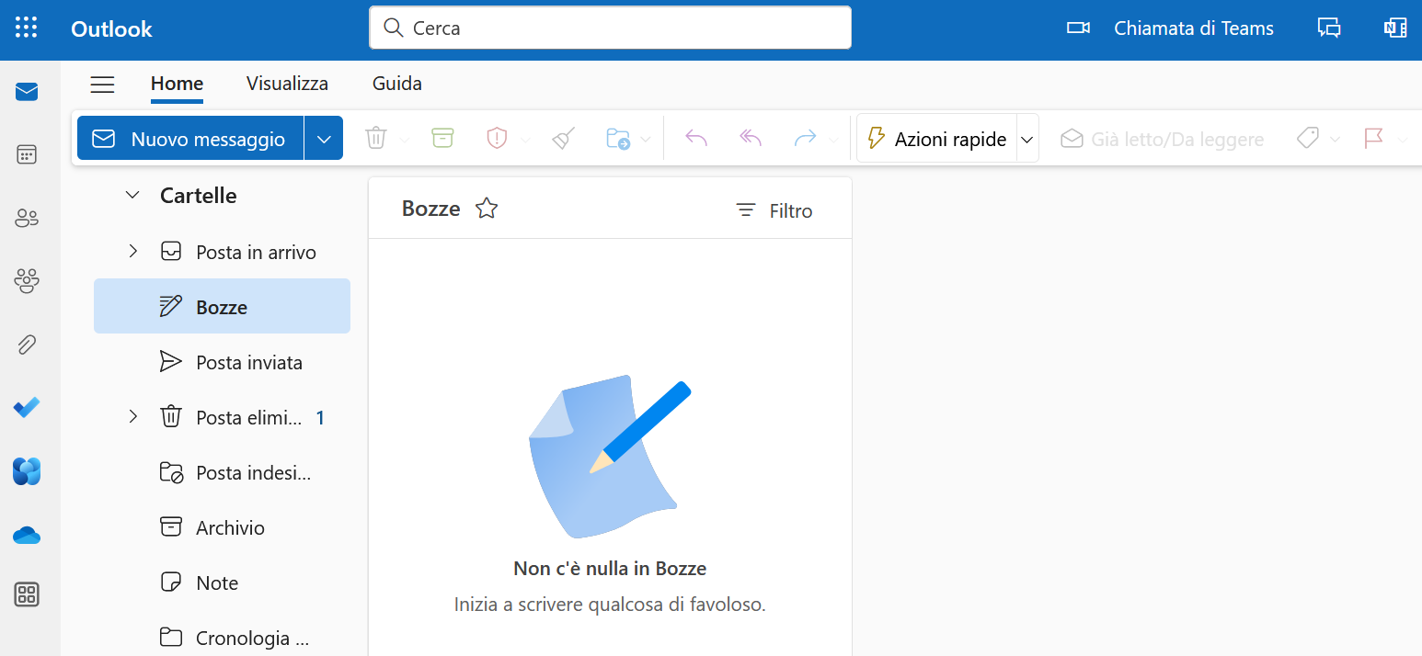
Task: Open the Filtro filter button
Action: pos(774,210)
